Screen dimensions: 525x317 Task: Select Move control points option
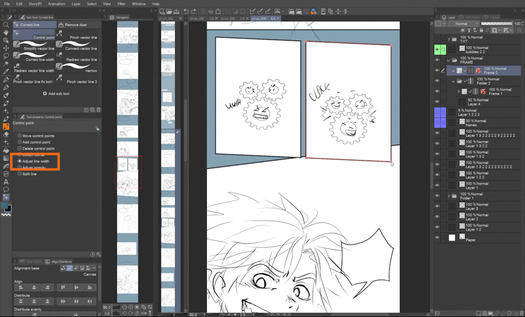[x=36, y=136]
